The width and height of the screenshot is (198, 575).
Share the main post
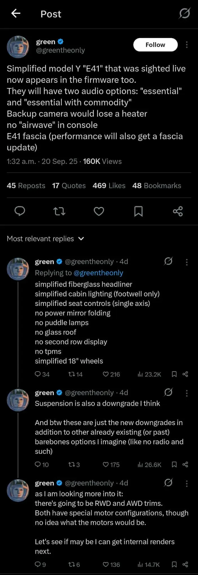(178, 211)
